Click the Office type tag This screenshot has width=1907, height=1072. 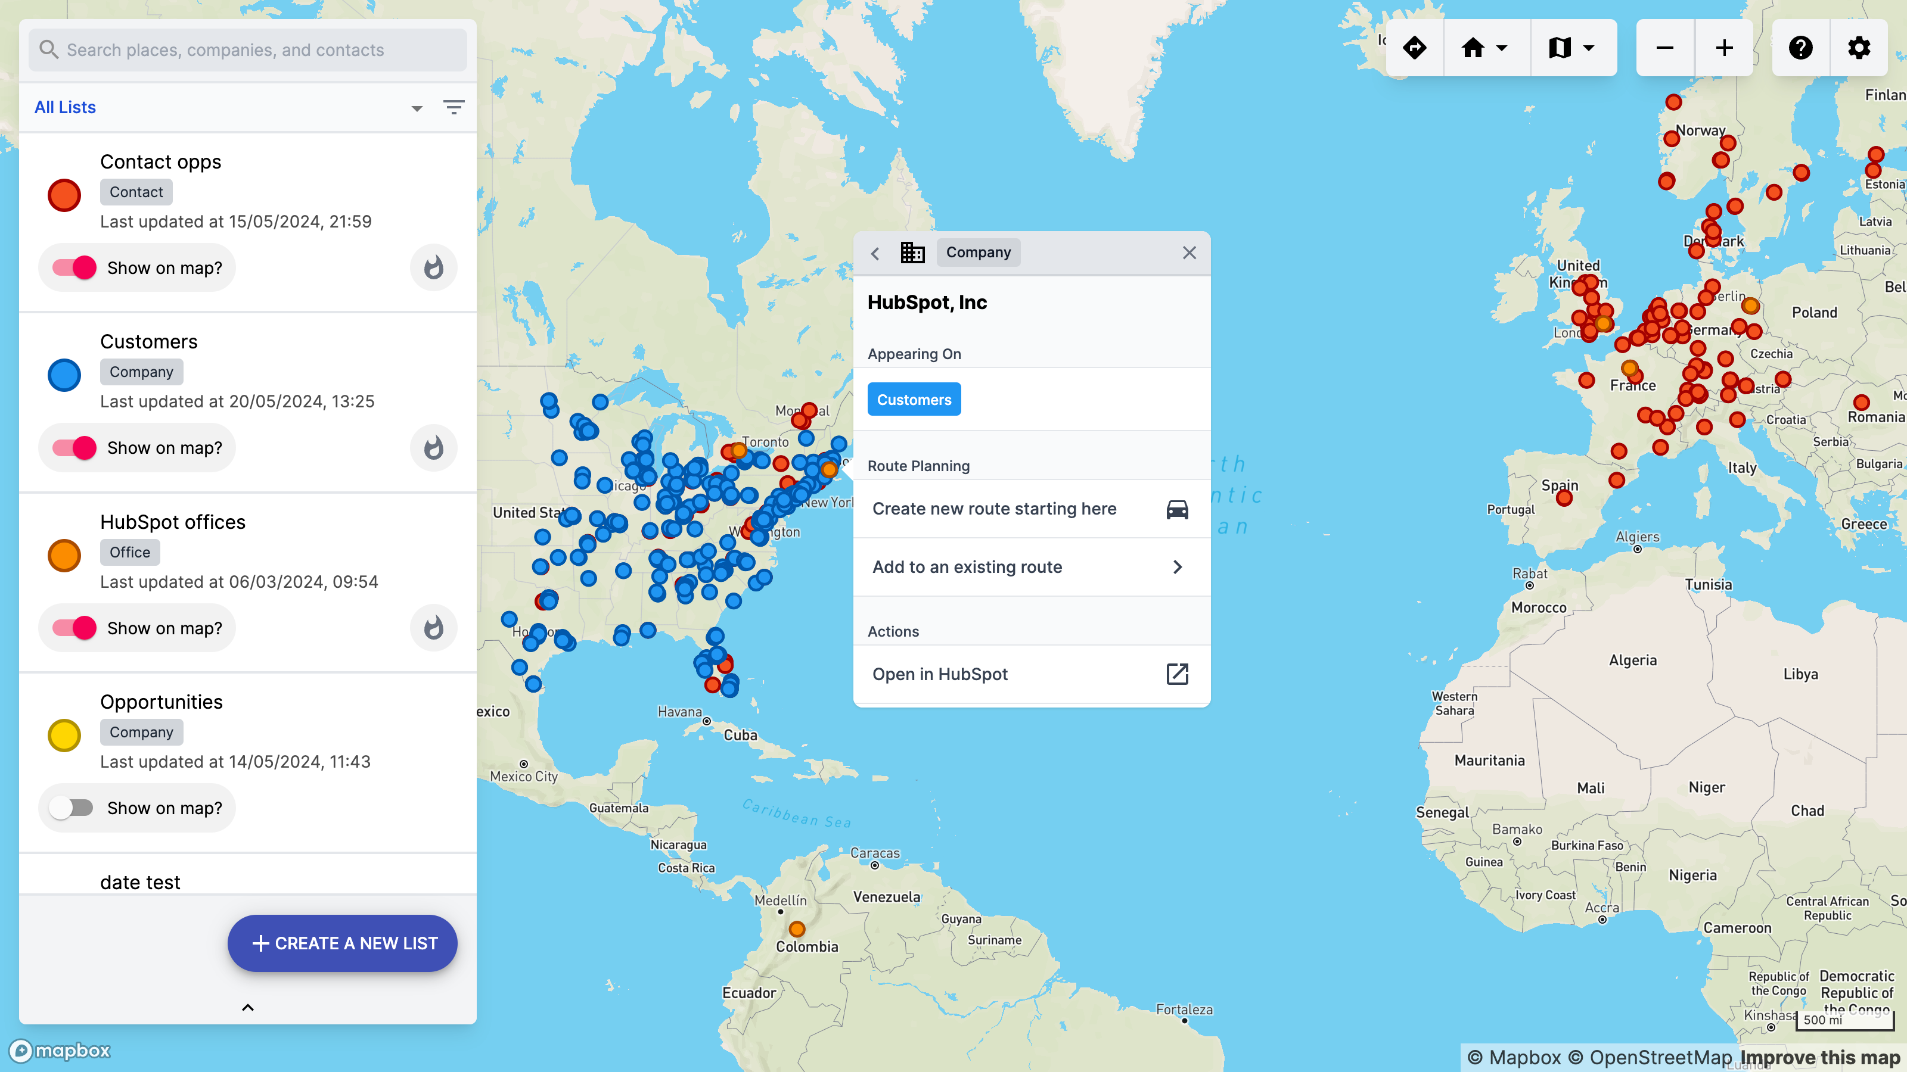131,553
